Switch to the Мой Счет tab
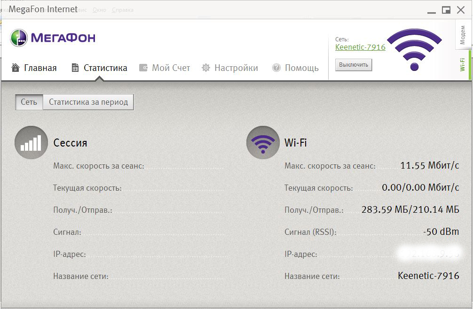The image size is (473, 309). coord(171,68)
